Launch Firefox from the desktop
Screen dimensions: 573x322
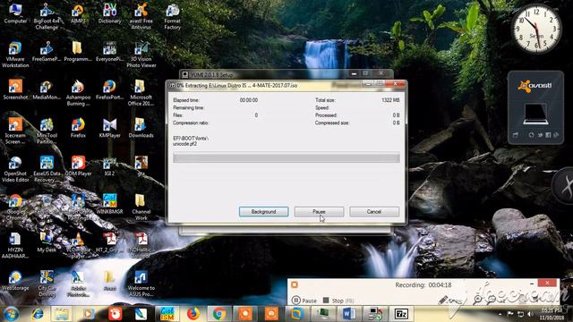[78, 128]
